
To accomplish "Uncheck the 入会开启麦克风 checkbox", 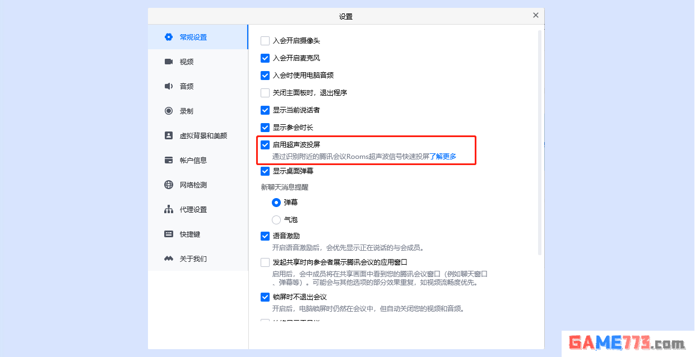I will click(265, 58).
